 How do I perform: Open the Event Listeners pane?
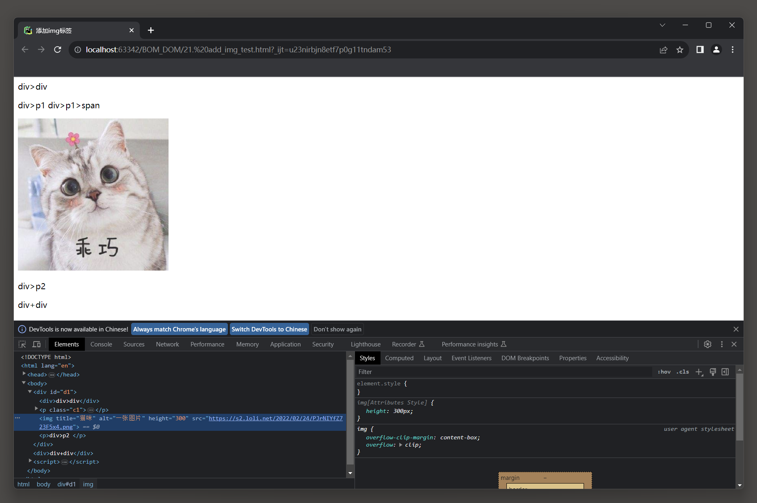click(x=472, y=358)
